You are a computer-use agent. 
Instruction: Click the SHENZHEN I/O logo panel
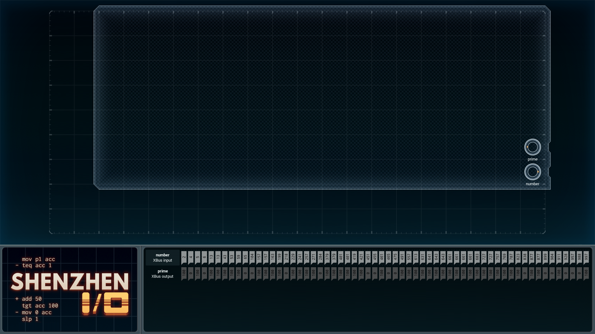click(x=70, y=289)
